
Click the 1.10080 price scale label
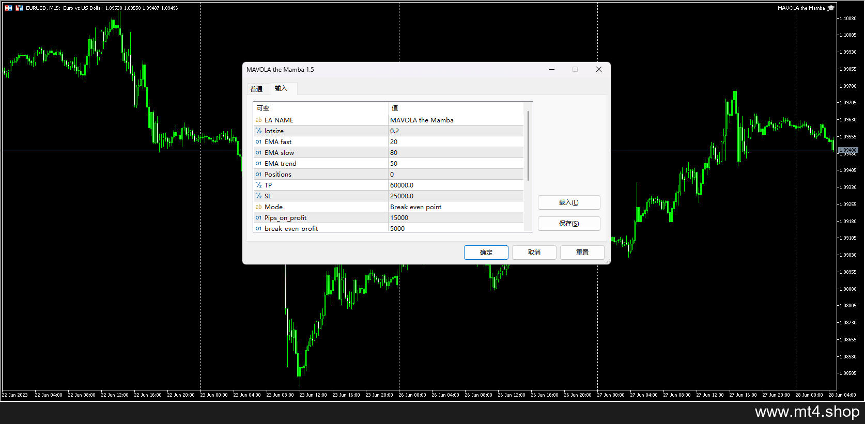[x=848, y=19]
